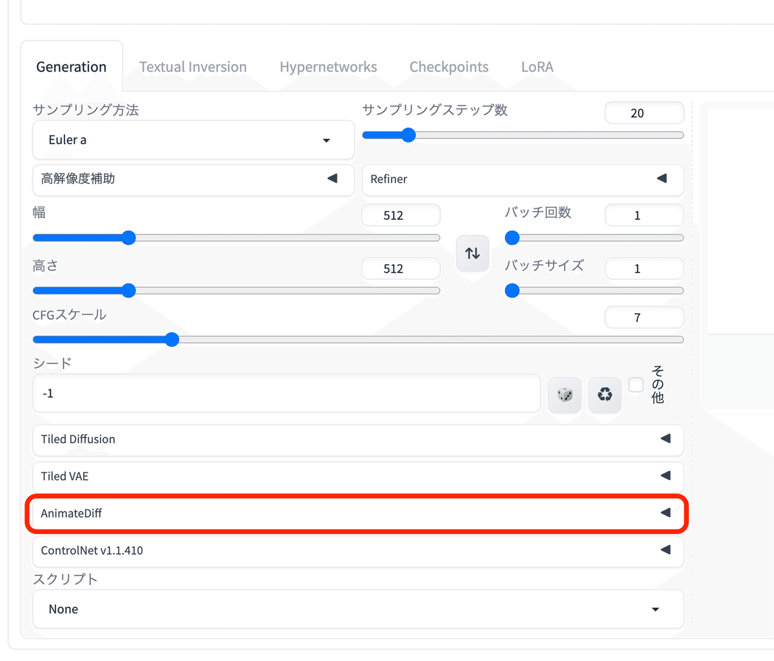Open the LoRA tab
The image size is (774, 661).
(x=537, y=67)
